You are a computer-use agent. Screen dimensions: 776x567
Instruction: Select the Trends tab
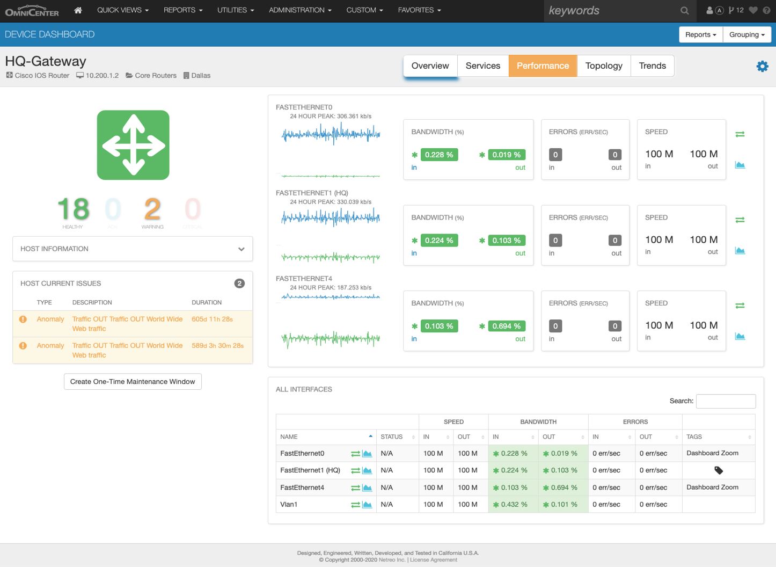coord(652,66)
